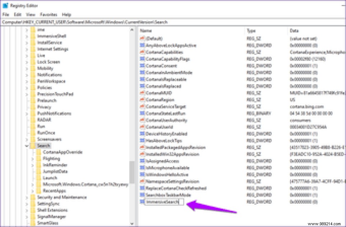The image size is (346, 227).
Task: Click the REG_SZ icon beside (Default)
Action: pos(142,39)
